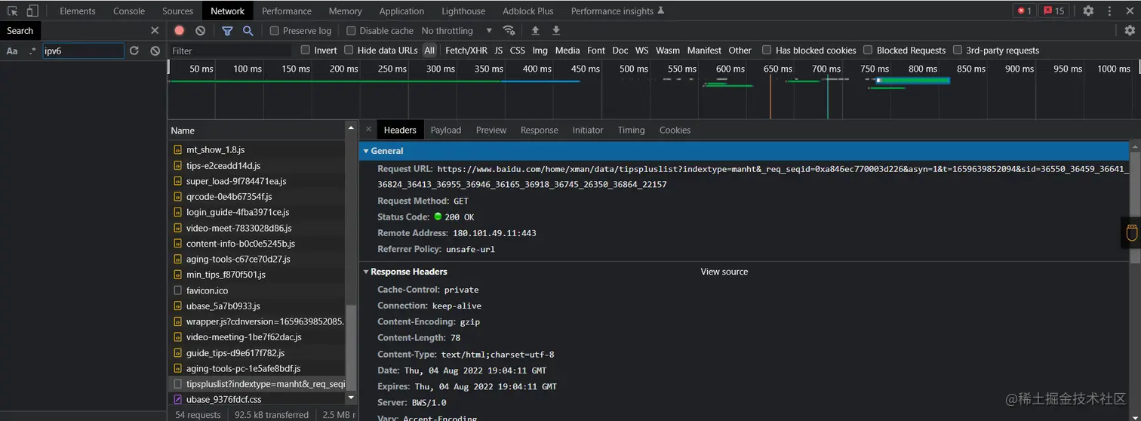Screen dimensions: 1141x421
Task: Open the No throttling dropdown
Action: pyautogui.click(x=457, y=31)
